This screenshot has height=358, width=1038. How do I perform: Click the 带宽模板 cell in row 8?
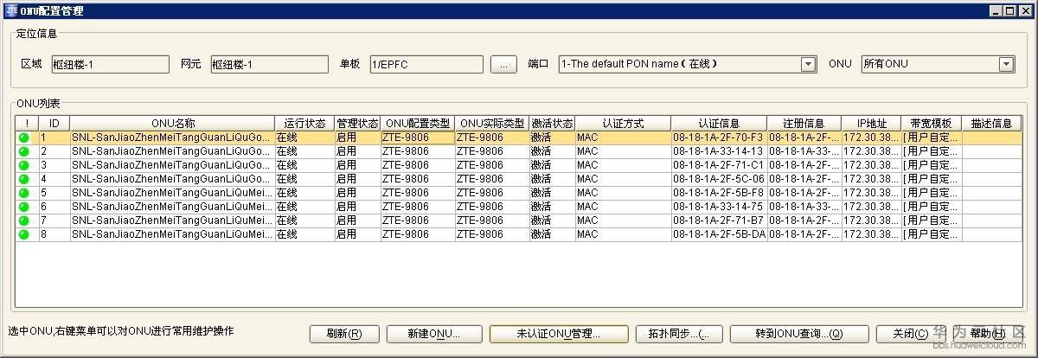(x=931, y=234)
